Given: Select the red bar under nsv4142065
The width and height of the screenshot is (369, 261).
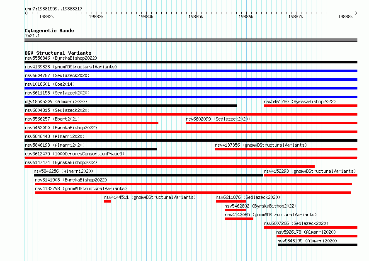Looking at the screenshot, I should (239, 219).
